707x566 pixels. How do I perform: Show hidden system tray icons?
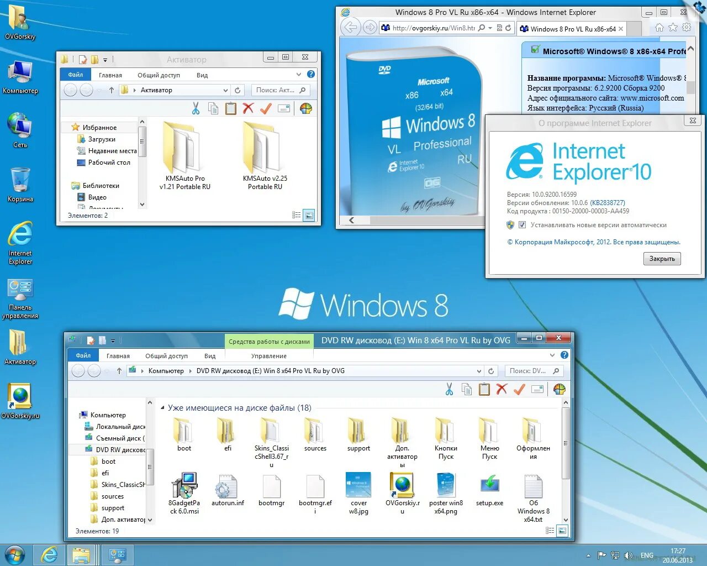[588, 555]
